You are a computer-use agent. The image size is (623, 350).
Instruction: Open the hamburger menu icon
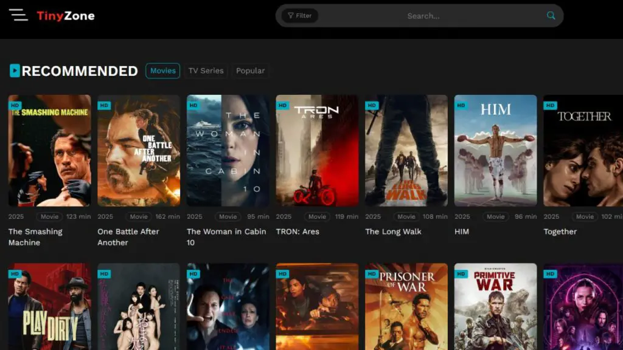tap(18, 15)
